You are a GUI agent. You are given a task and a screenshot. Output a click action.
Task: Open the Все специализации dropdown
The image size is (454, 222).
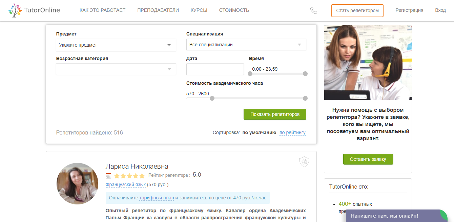pyautogui.click(x=246, y=44)
